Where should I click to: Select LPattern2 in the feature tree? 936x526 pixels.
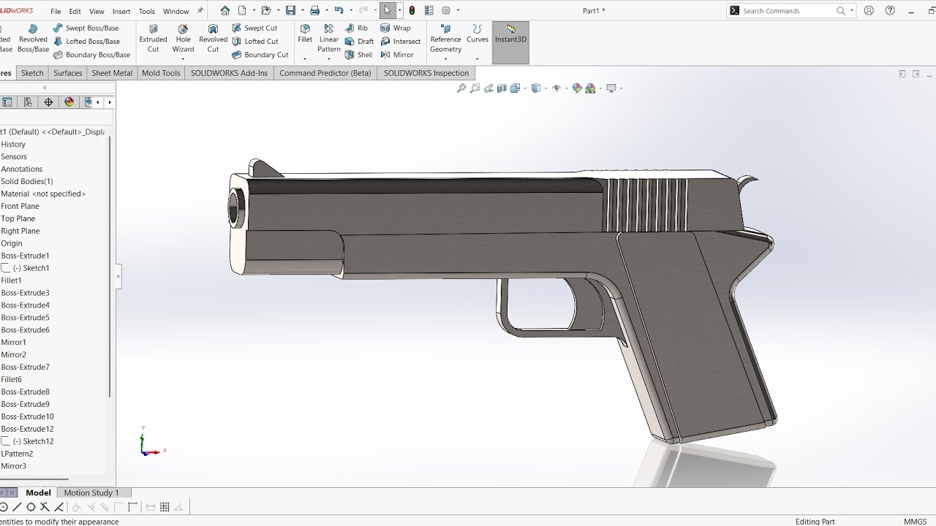17,454
